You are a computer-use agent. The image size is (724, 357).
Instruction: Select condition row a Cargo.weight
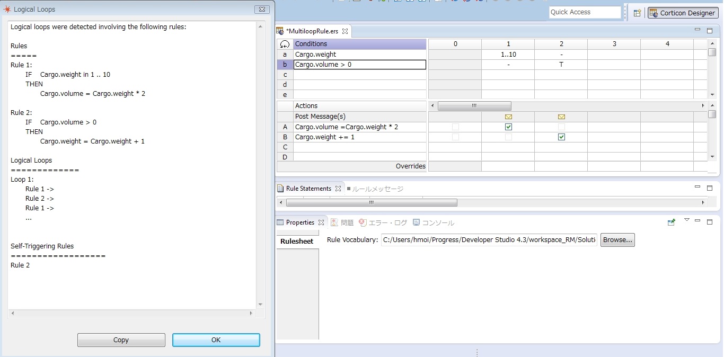(x=360, y=54)
